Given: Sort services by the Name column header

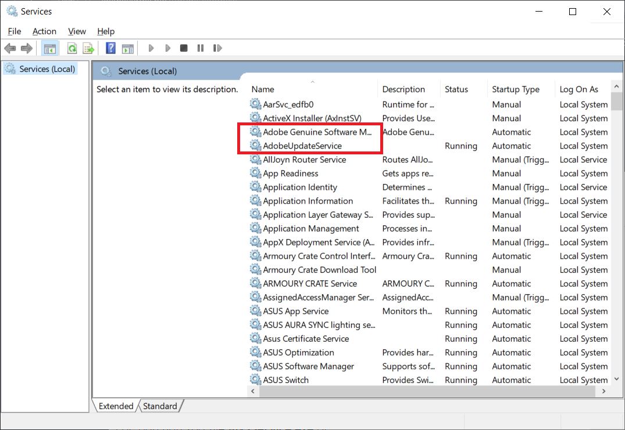Looking at the screenshot, I should (x=263, y=89).
